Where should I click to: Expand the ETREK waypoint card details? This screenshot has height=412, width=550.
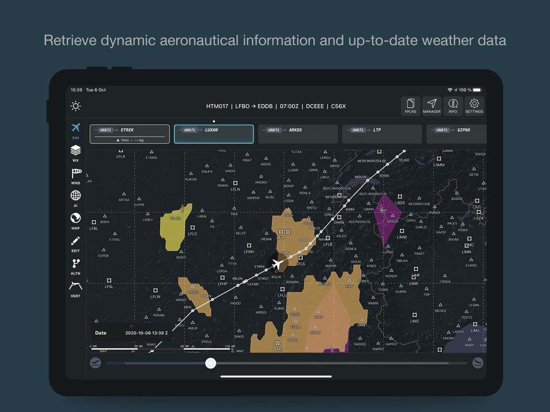(x=129, y=134)
